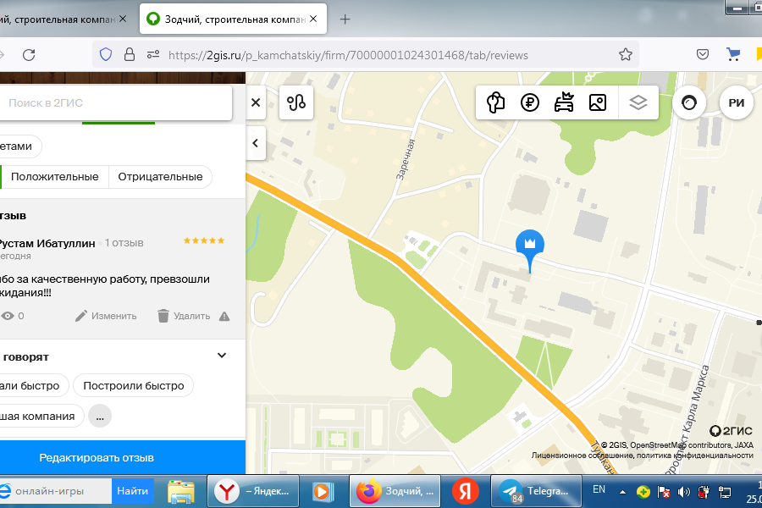Launch the red Яндекс Я taskbar icon
The image size is (762, 508).
tap(466, 491)
